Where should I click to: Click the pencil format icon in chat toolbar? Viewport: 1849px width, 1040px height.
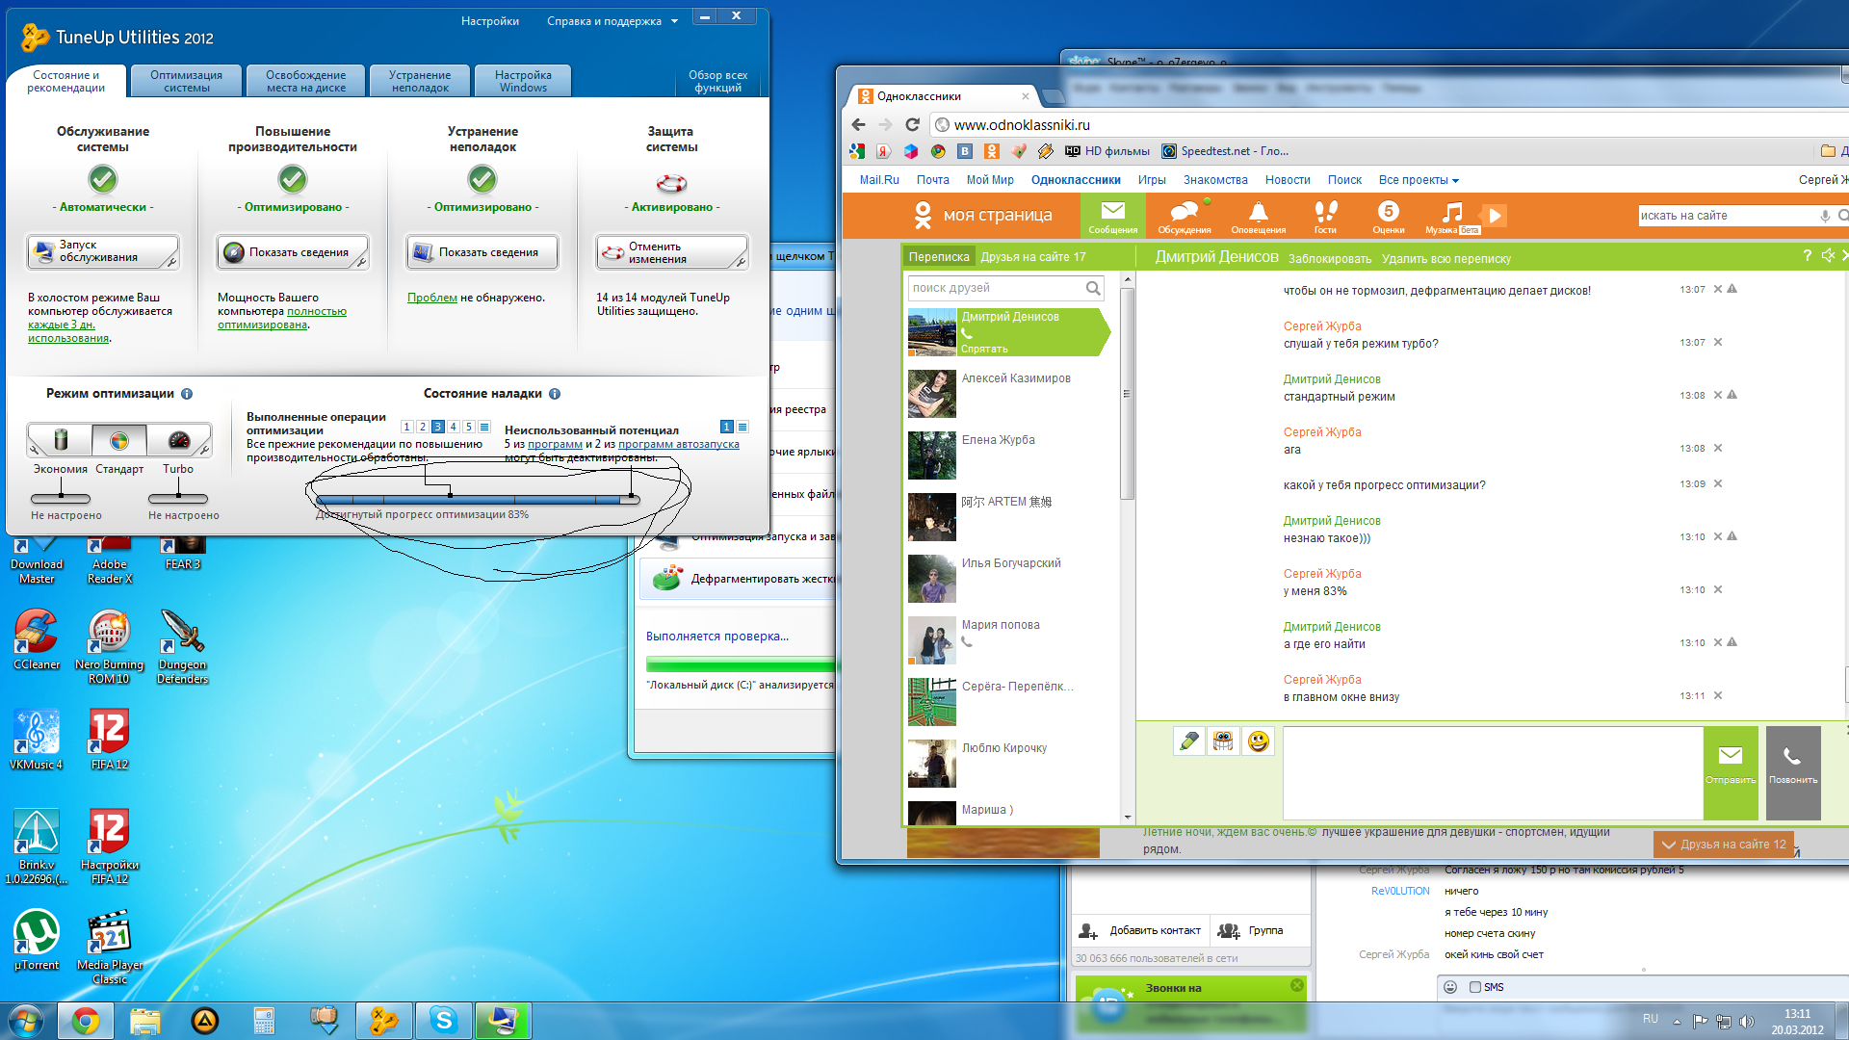pos(1189,741)
